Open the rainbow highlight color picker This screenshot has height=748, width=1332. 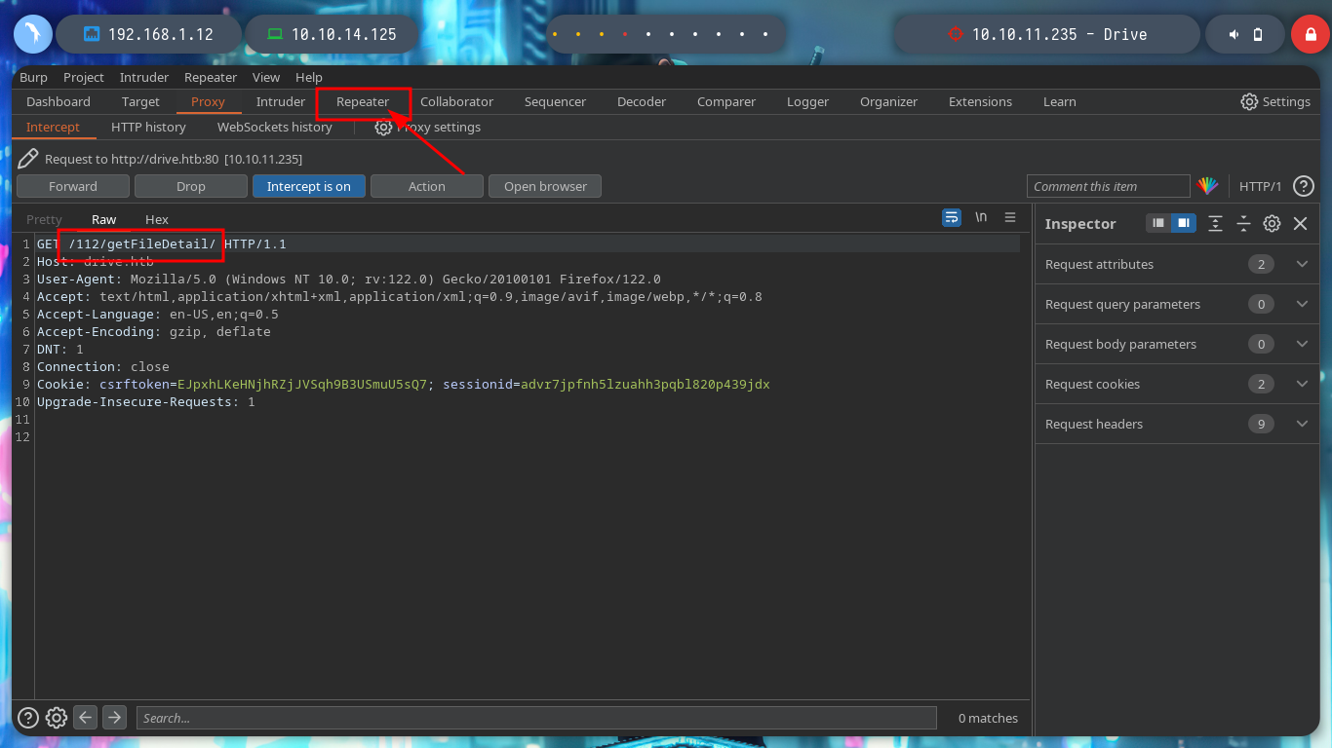point(1208,186)
